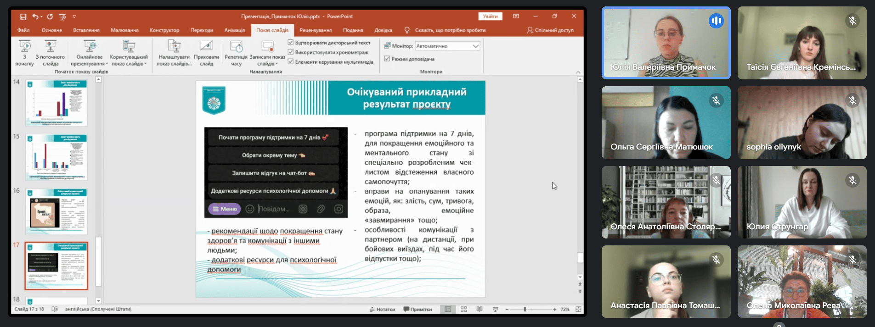Click spell check icon in status bar
This screenshot has width=875, height=327.
pyautogui.click(x=55, y=309)
